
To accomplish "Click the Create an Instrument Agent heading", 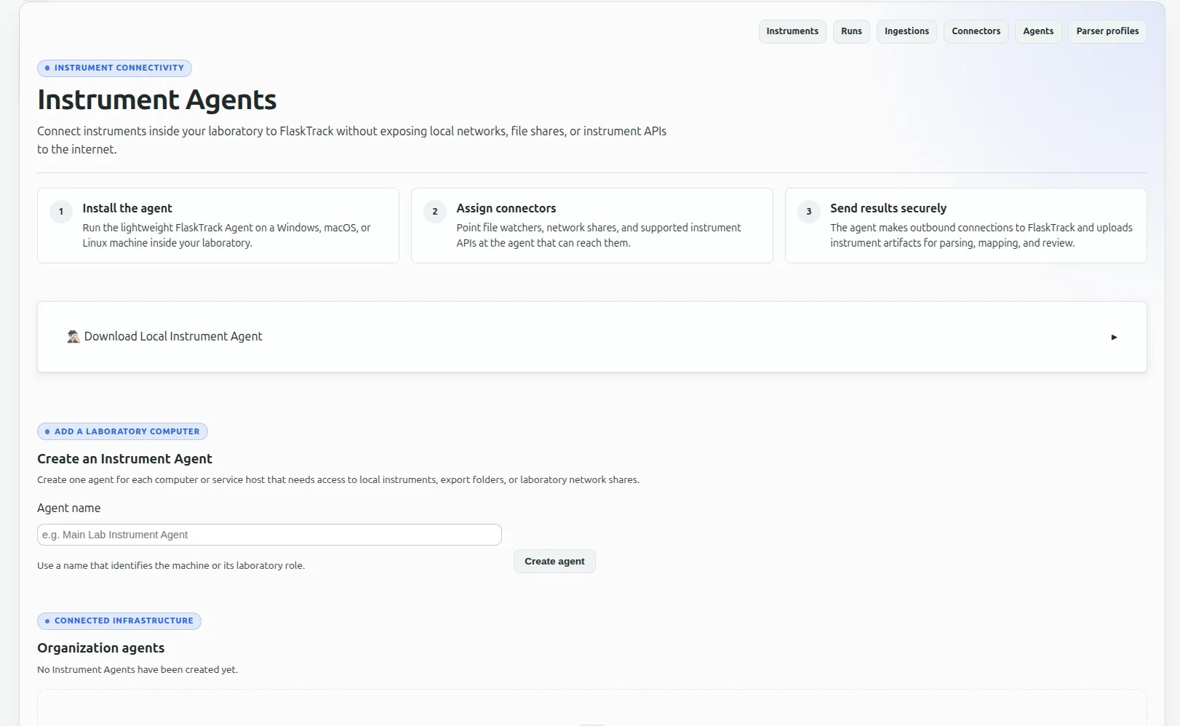I will click(124, 459).
